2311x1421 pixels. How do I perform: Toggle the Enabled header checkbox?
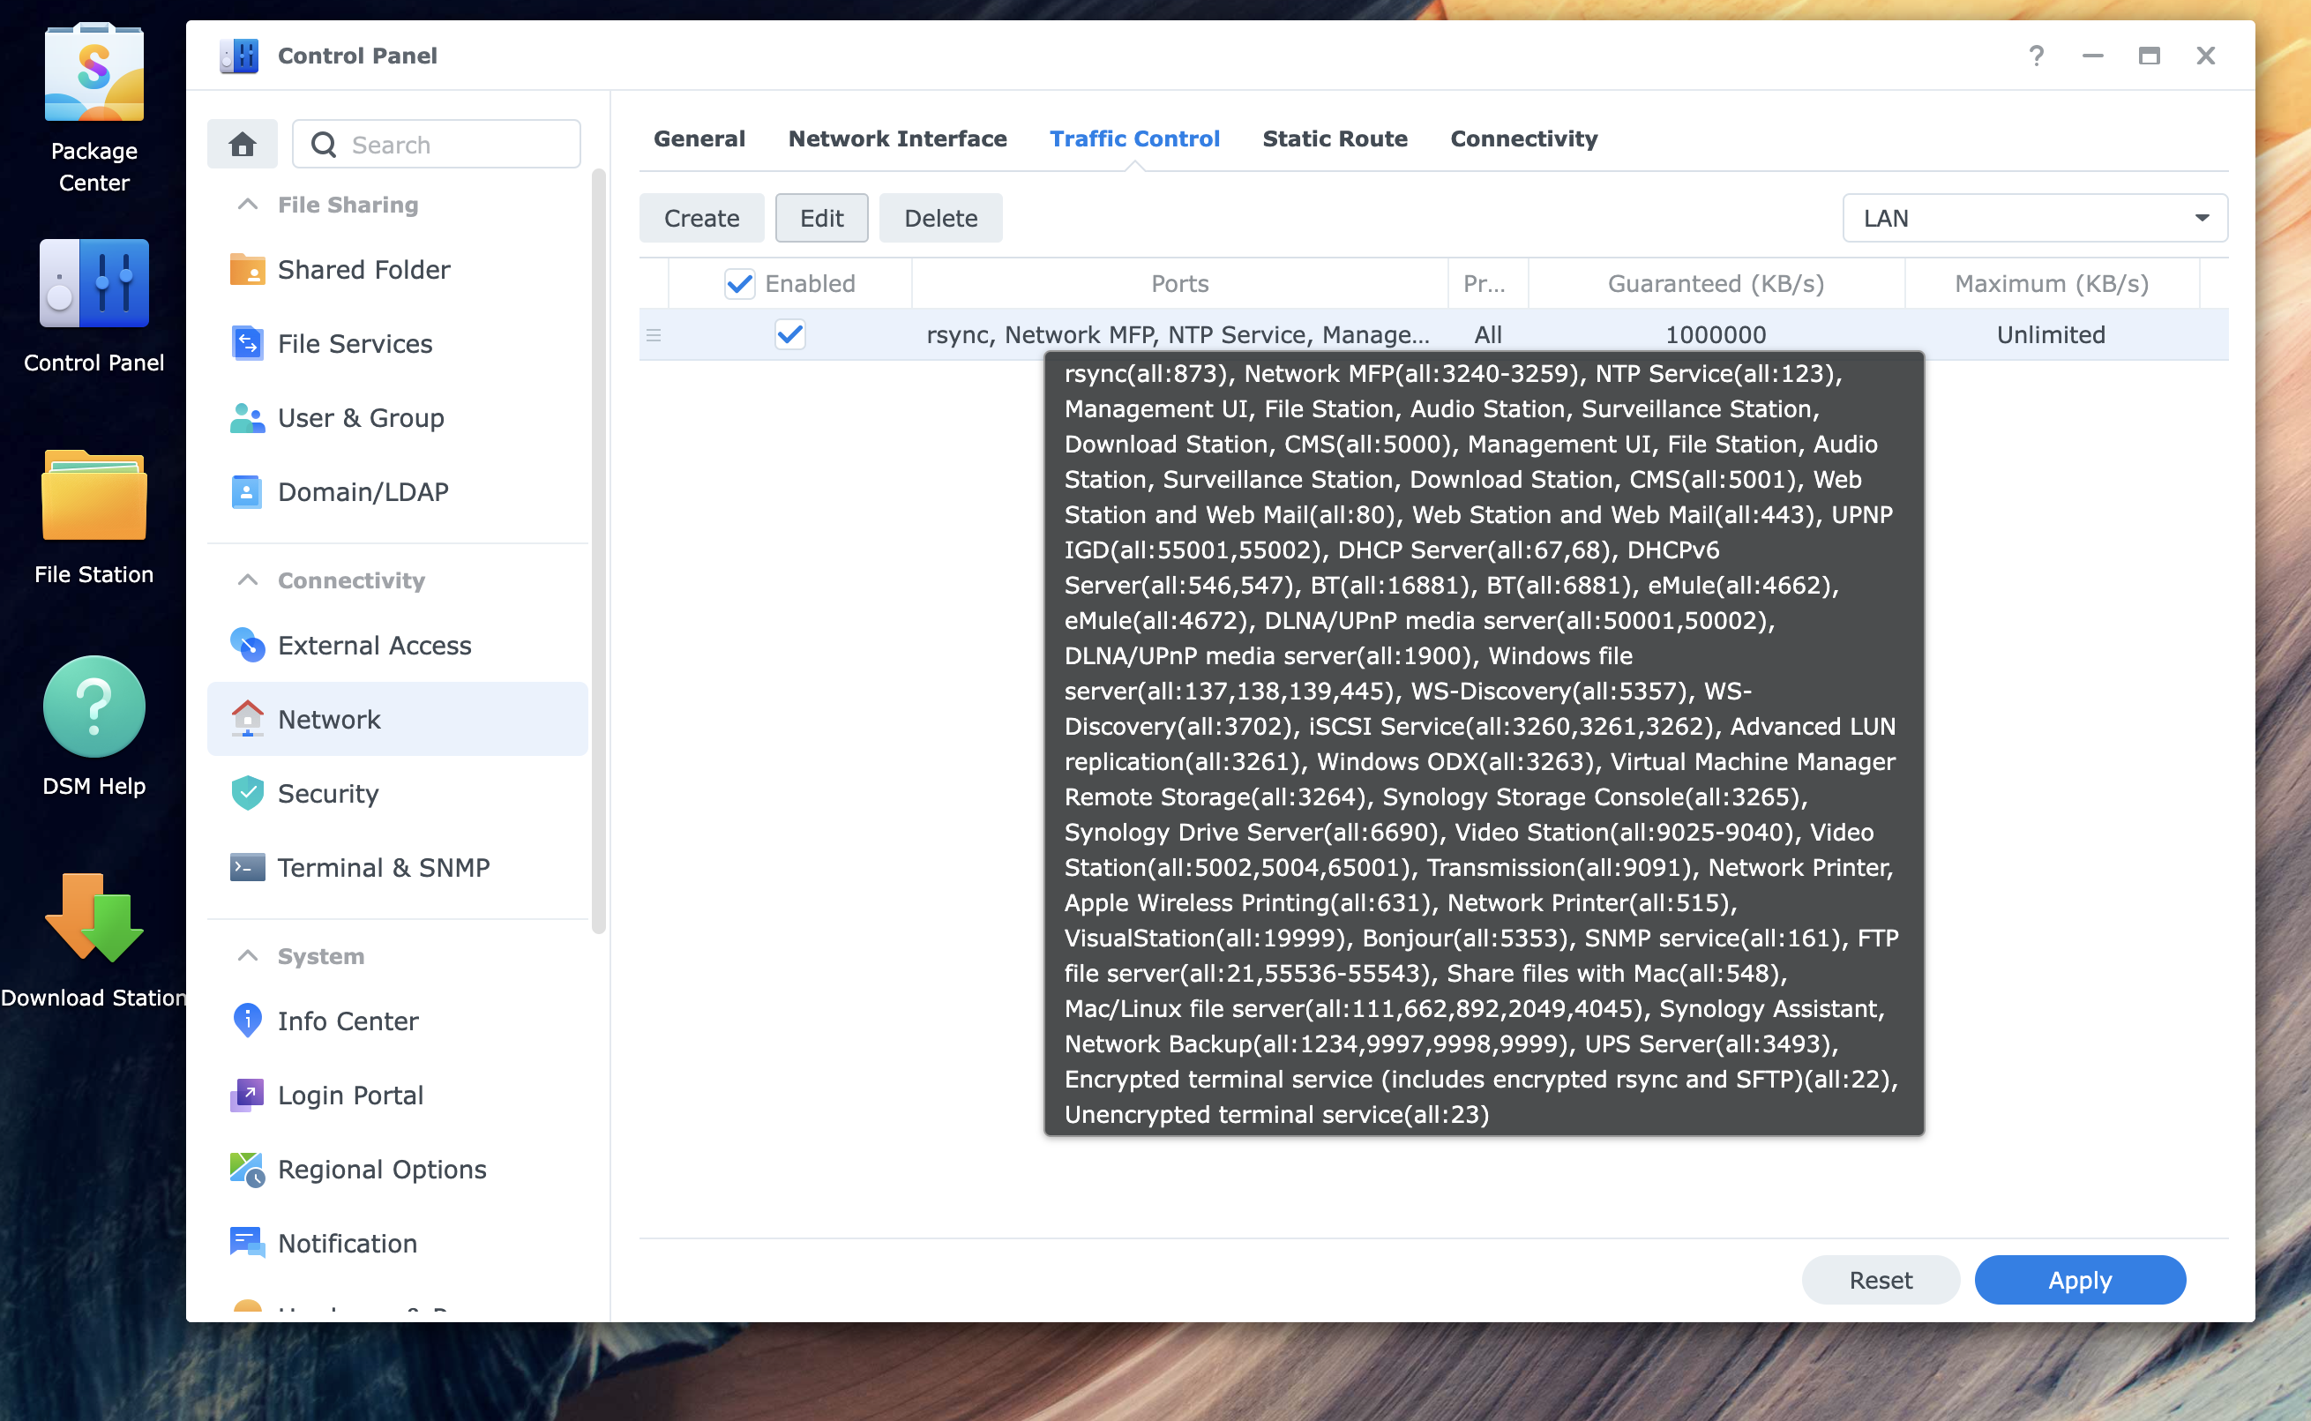coord(740,284)
